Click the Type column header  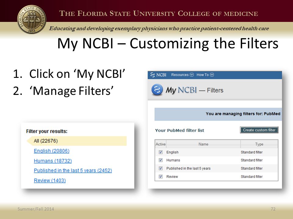click(x=259, y=144)
